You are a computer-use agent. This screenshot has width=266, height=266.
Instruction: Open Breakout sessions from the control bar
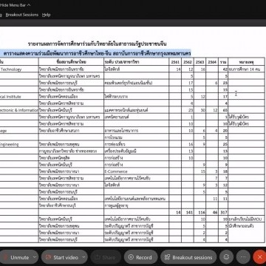coord(188,257)
